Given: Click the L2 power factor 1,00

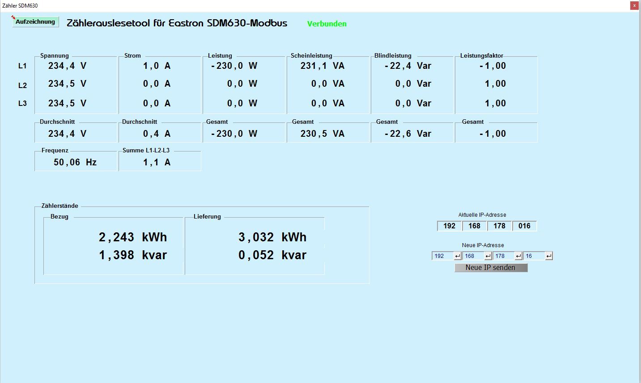Looking at the screenshot, I should click(496, 84).
